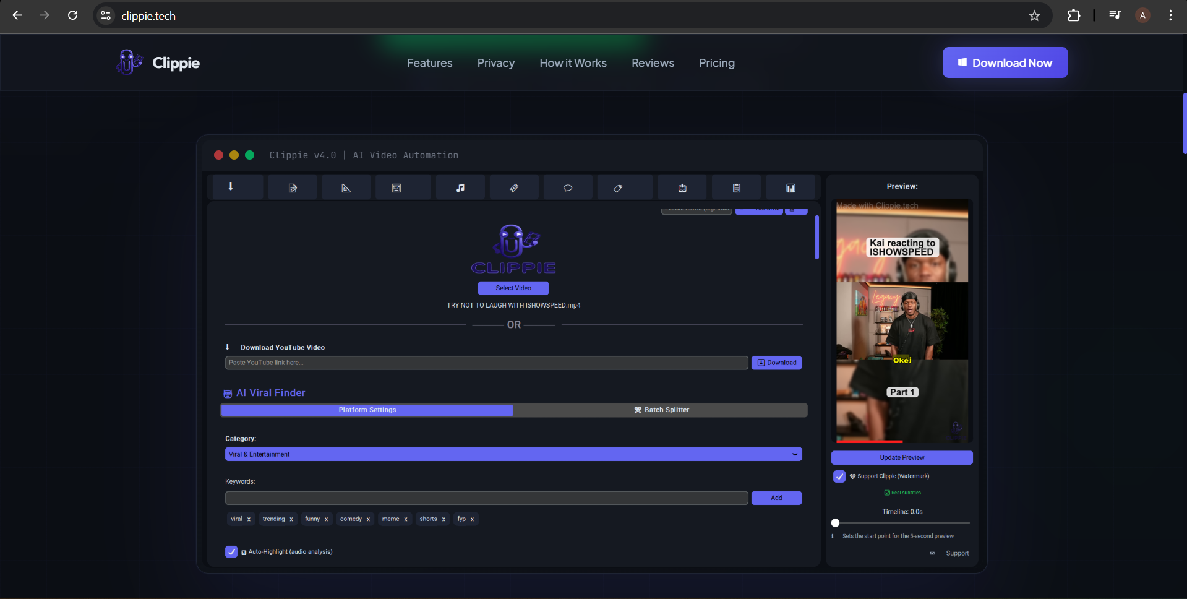Open the export tray icon tab
1187x599 pixels.
pos(682,187)
